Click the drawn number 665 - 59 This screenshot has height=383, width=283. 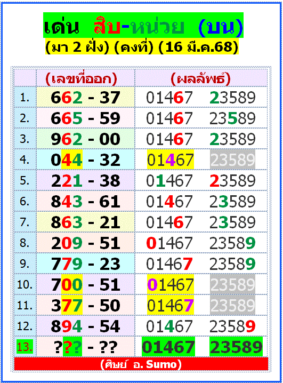coord(85,118)
